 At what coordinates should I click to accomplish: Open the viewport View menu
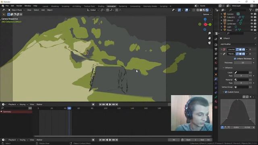point(29,10)
